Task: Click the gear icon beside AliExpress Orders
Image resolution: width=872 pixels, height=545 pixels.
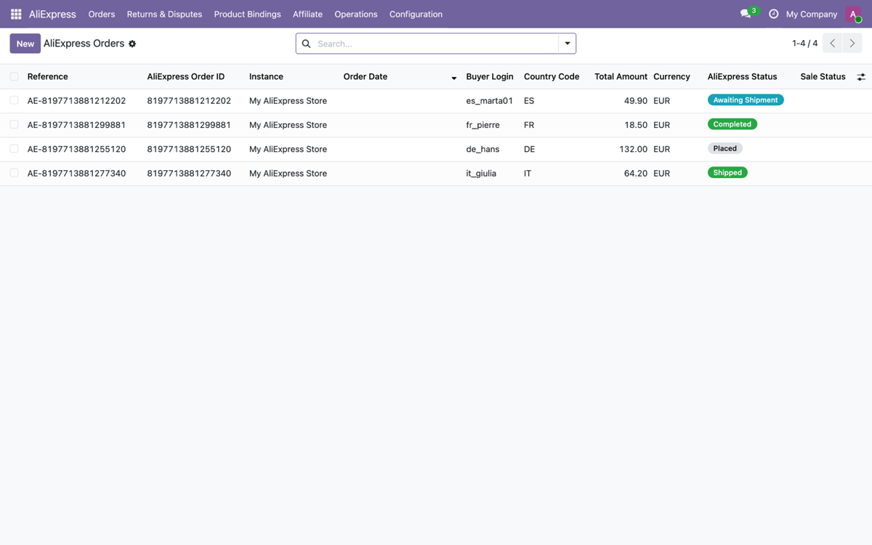Action: click(x=132, y=44)
